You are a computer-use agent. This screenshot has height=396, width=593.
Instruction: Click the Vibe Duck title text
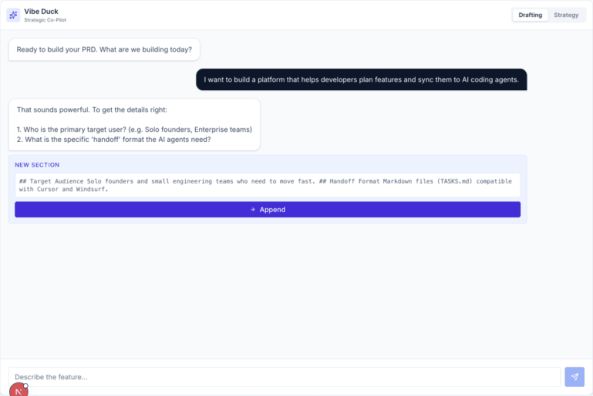coord(41,11)
